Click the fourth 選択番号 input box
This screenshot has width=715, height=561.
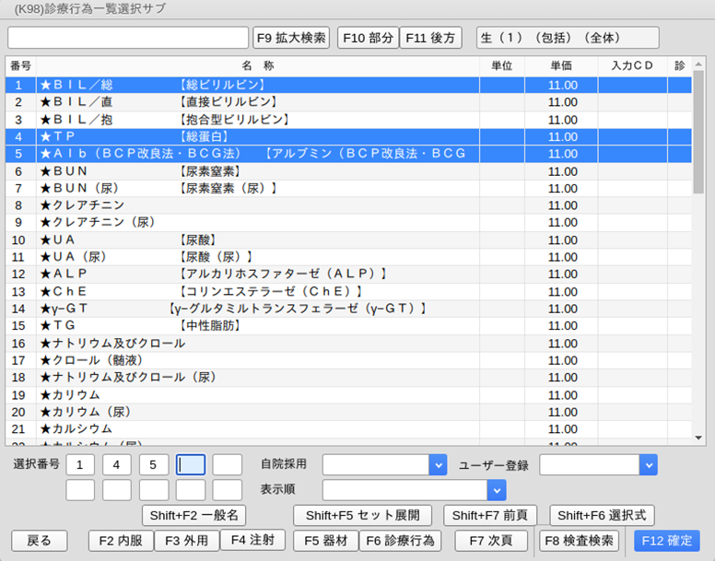[x=191, y=465]
